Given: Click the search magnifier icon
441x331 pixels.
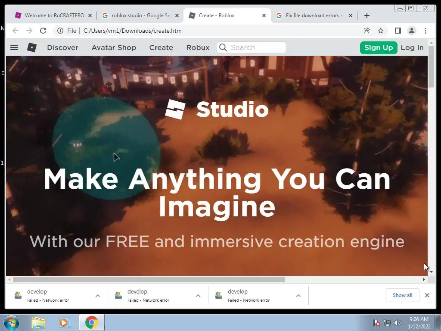Looking at the screenshot, I should pos(223,47).
